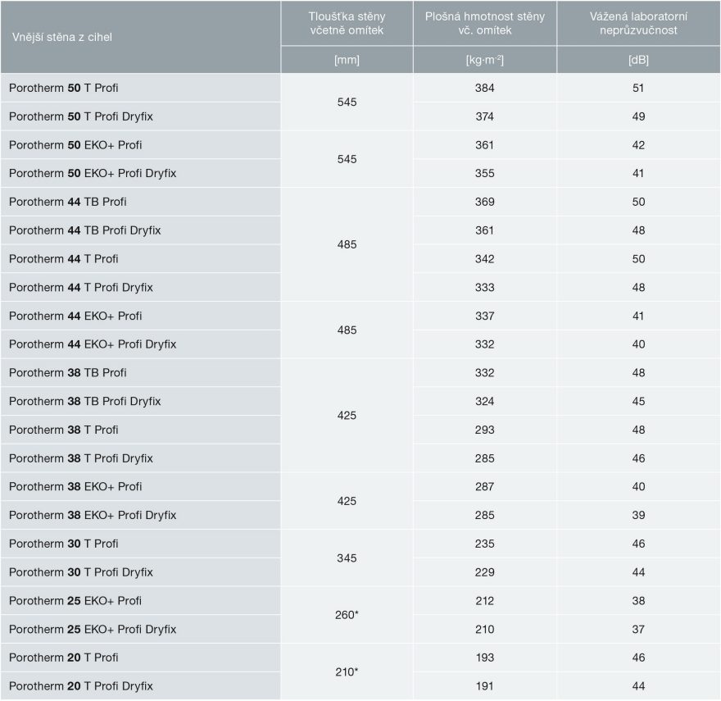Select the Porotherm 44 TB Profi row label
The height and width of the screenshot is (701, 721).
68,202
